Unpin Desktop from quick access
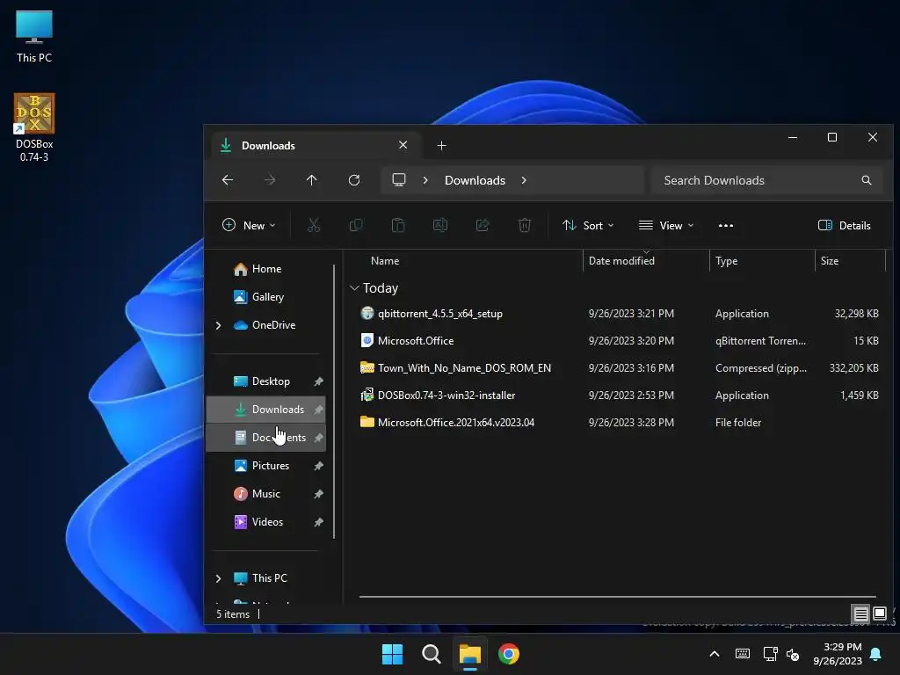Viewport: 900px width, 675px height. pos(318,381)
